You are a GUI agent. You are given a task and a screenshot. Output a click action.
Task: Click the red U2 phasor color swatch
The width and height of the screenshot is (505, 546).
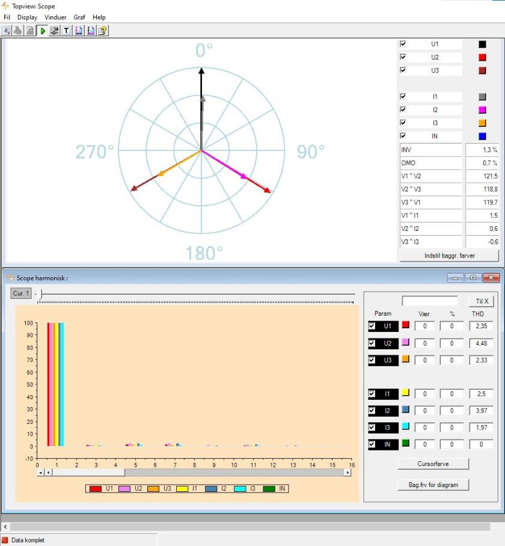coord(482,57)
